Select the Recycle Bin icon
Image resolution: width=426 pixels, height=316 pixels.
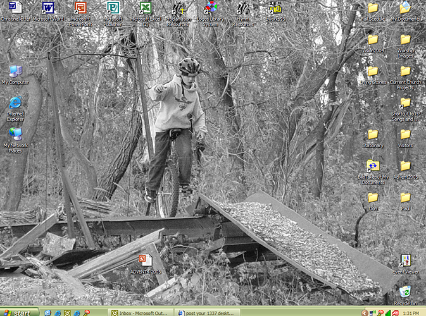click(405, 296)
